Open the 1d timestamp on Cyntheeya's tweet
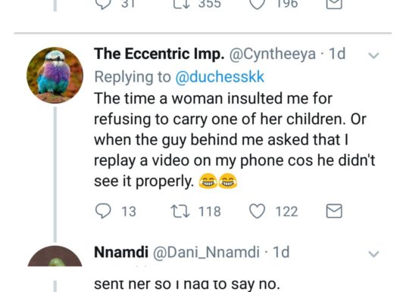The width and height of the screenshot is (406, 292). [x=337, y=54]
